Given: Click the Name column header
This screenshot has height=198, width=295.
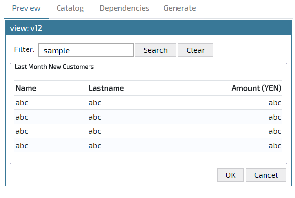Looking at the screenshot, I should point(26,88).
